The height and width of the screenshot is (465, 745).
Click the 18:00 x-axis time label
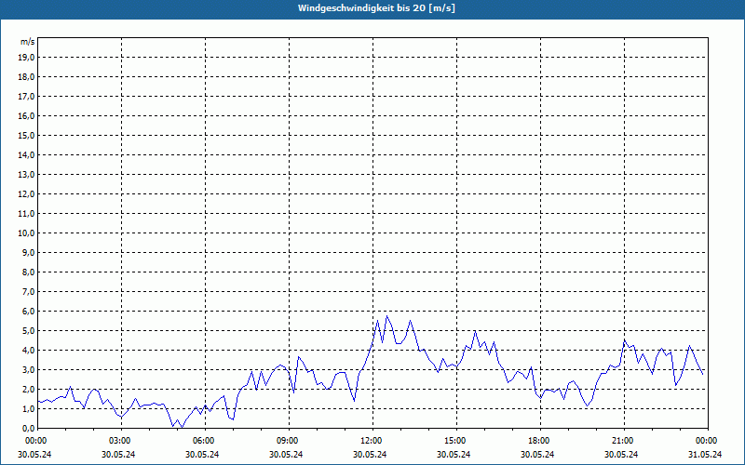pyautogui.click(x=539, y=441)
